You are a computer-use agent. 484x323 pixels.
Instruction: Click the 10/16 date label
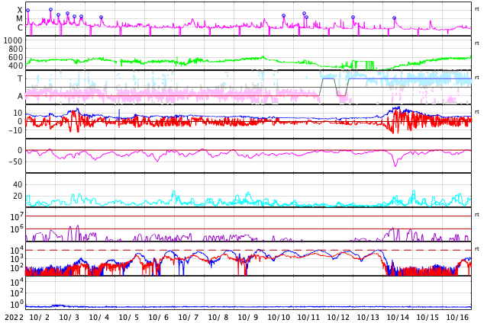457,318
